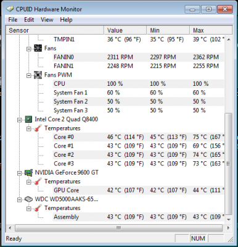
Task: Select the TMPIN1 row
Action: (139, 40)
